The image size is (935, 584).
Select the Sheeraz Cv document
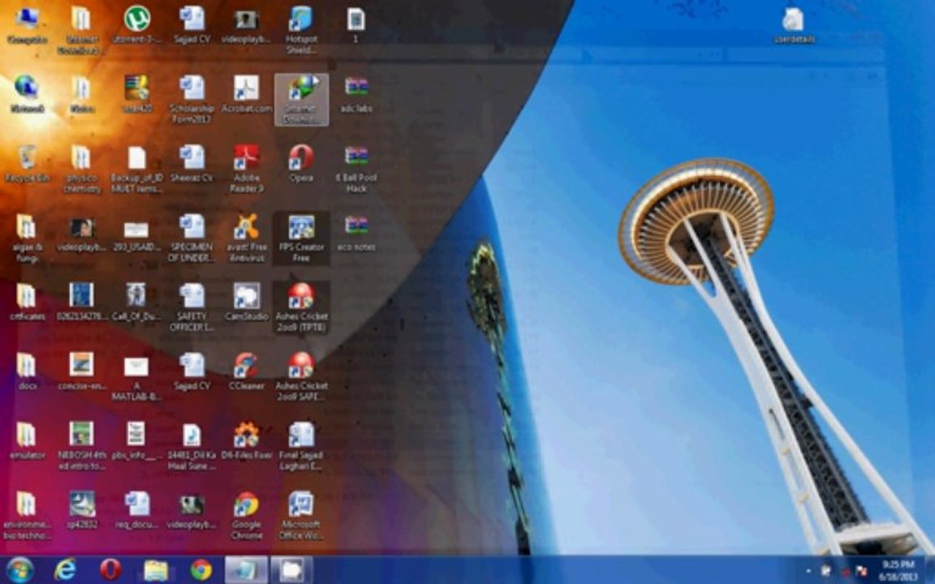(192, 163)
